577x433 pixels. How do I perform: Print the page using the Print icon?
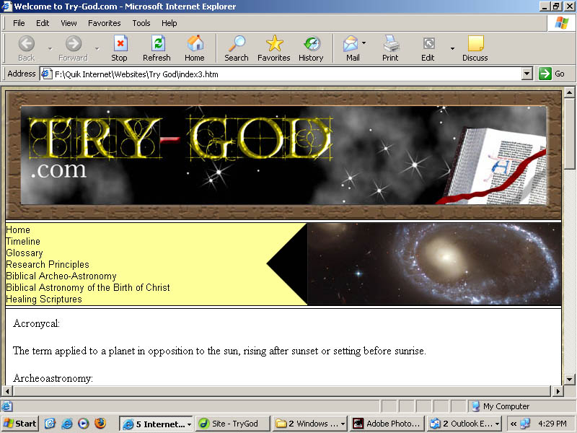390,48
